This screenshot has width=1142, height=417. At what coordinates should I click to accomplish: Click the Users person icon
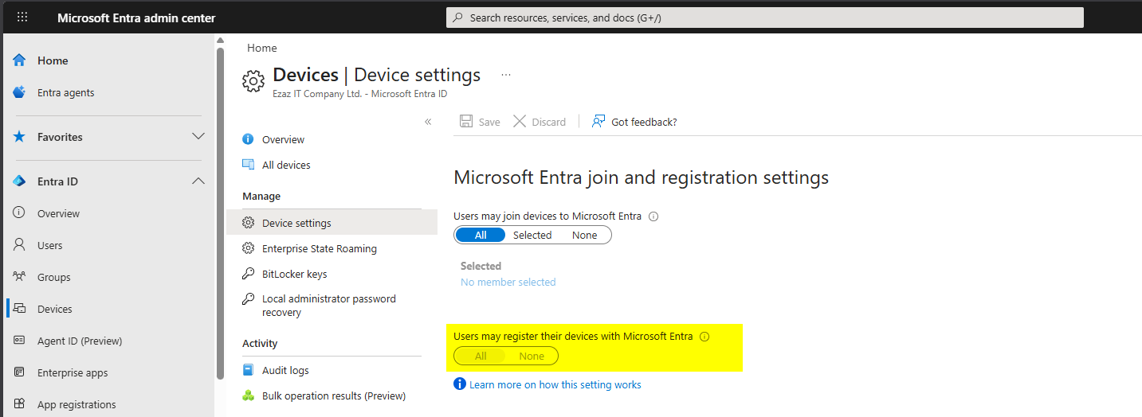tap(19, 245)
